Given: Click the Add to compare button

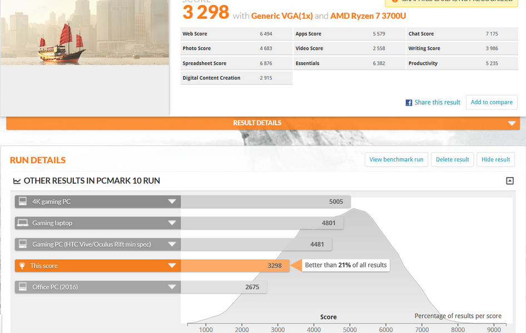Looking at the screenshot, I should pyautogui.click(x=492, y=102).
